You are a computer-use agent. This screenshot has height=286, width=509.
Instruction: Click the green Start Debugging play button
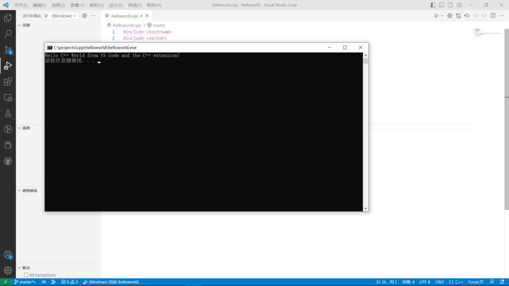46,16
